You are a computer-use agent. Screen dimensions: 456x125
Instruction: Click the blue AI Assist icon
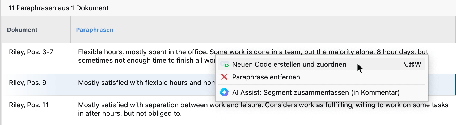[224, 92]
